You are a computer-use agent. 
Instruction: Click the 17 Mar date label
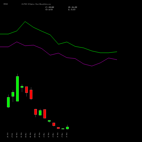point(62,135)
